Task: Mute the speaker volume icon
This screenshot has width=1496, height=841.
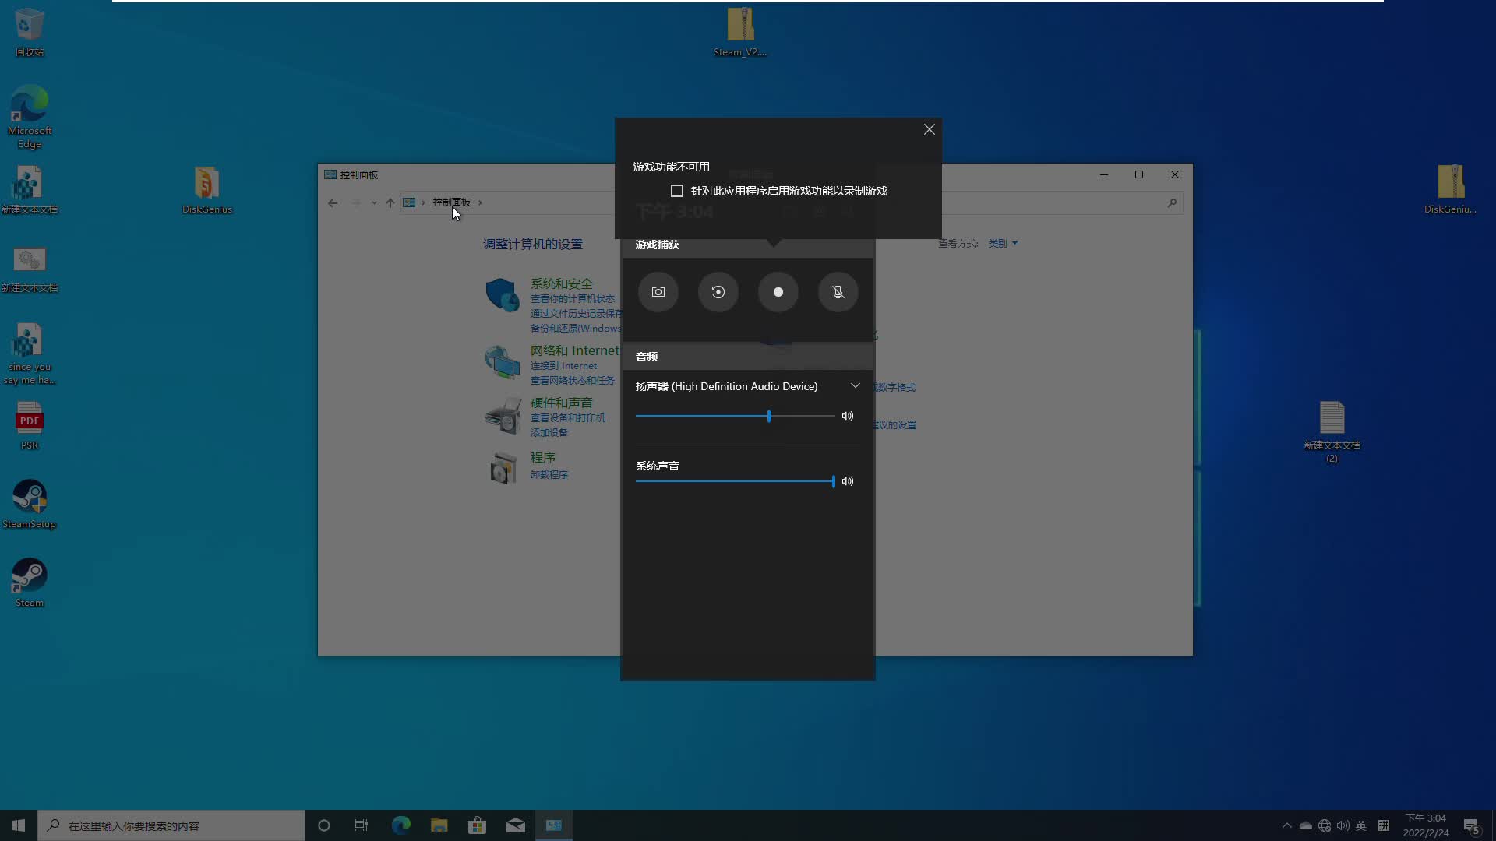Action: pyautogui.click(x=848, y=416)
